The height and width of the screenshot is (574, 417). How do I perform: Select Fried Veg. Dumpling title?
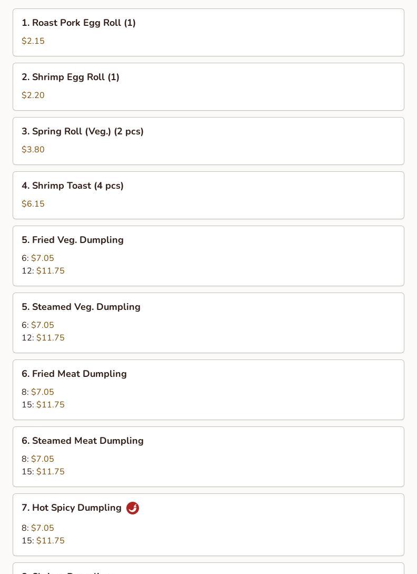point(73,240)
